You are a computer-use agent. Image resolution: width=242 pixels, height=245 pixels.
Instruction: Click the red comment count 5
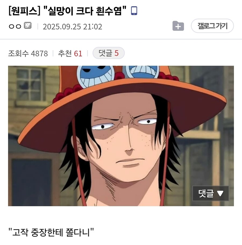116,53
